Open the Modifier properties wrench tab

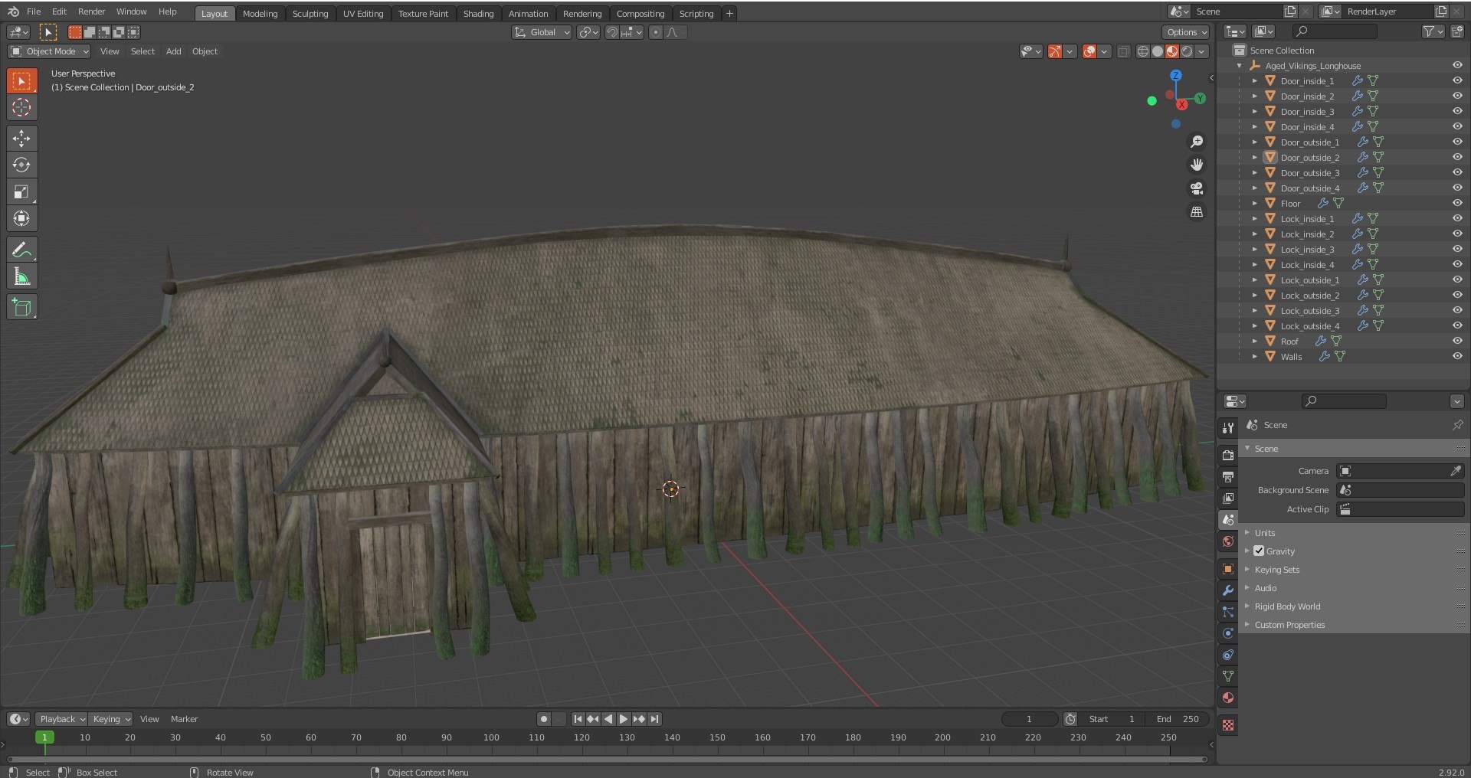1228,590
